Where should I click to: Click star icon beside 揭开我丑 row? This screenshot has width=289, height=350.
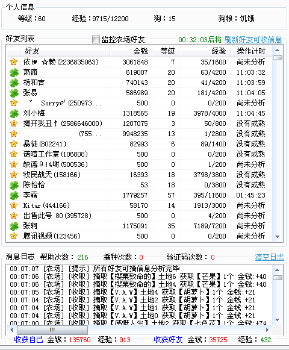14,123
